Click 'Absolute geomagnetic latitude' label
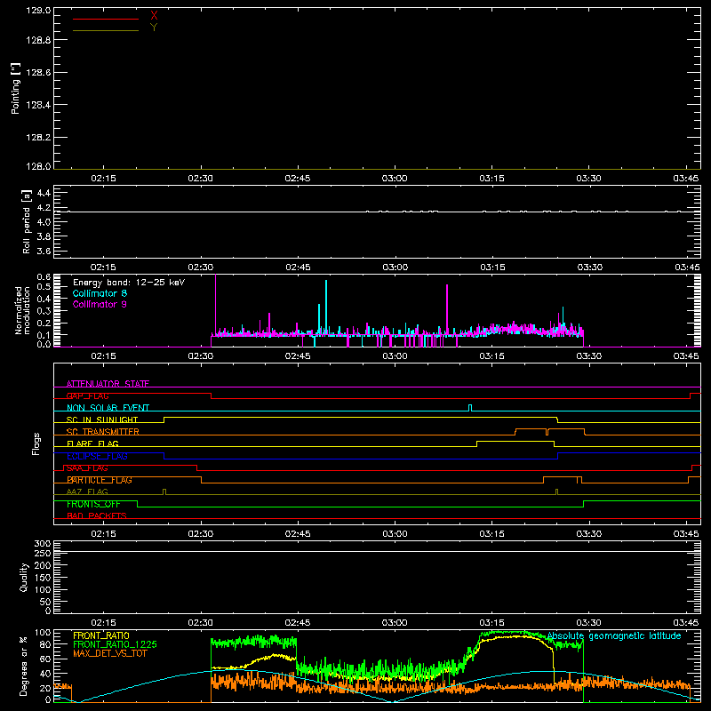Viewport: 711px width, 711px height. click(x=614, y=635)
